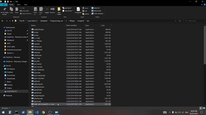Open DVD folder in Quick access

[9, 43]
